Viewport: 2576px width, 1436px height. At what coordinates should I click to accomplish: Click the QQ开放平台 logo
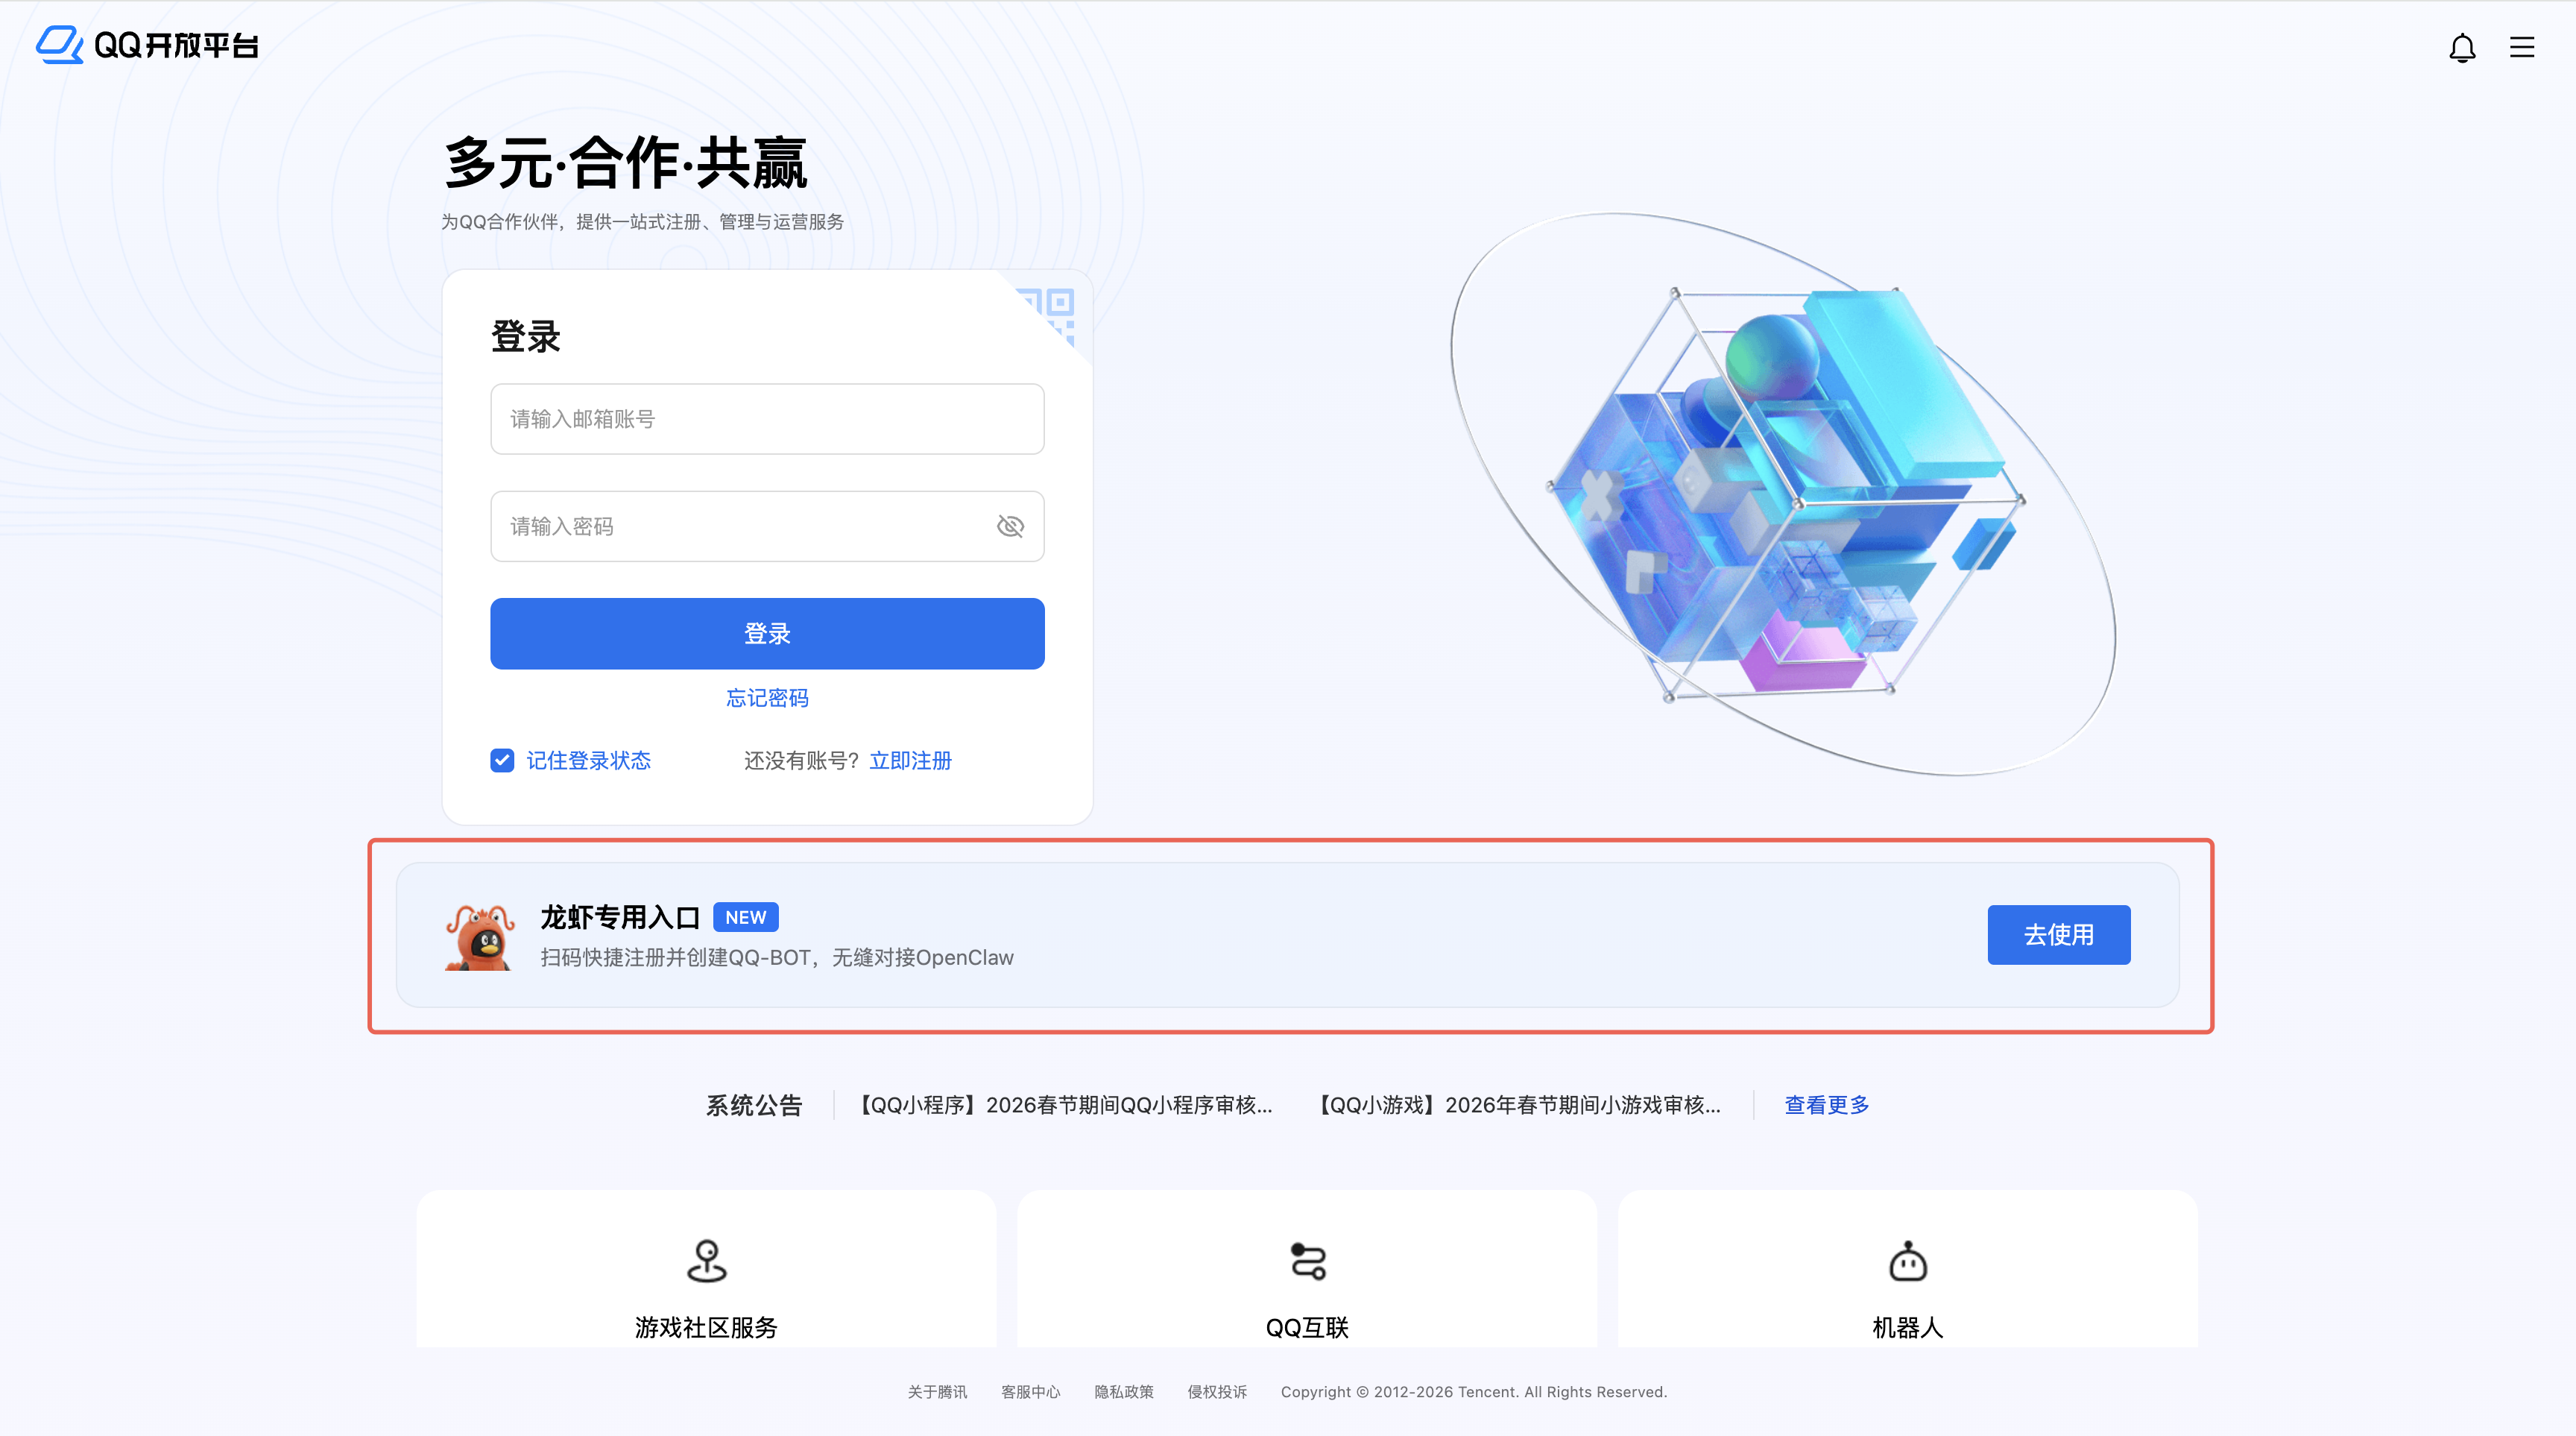pyautogui.click(x=147, y=45)
